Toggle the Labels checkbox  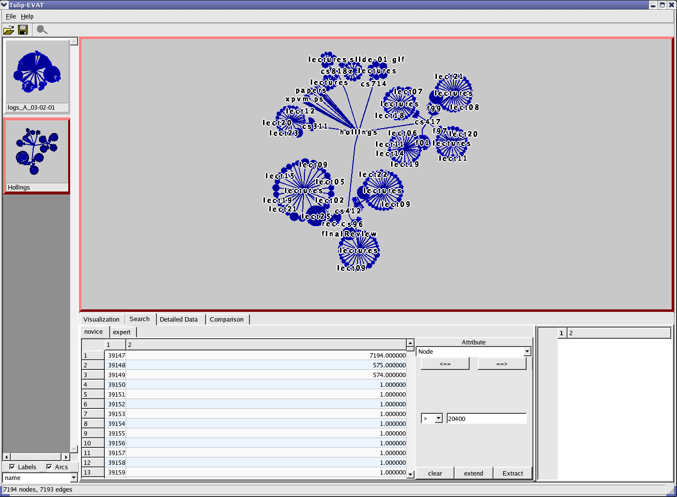click(x=12, y=467)
